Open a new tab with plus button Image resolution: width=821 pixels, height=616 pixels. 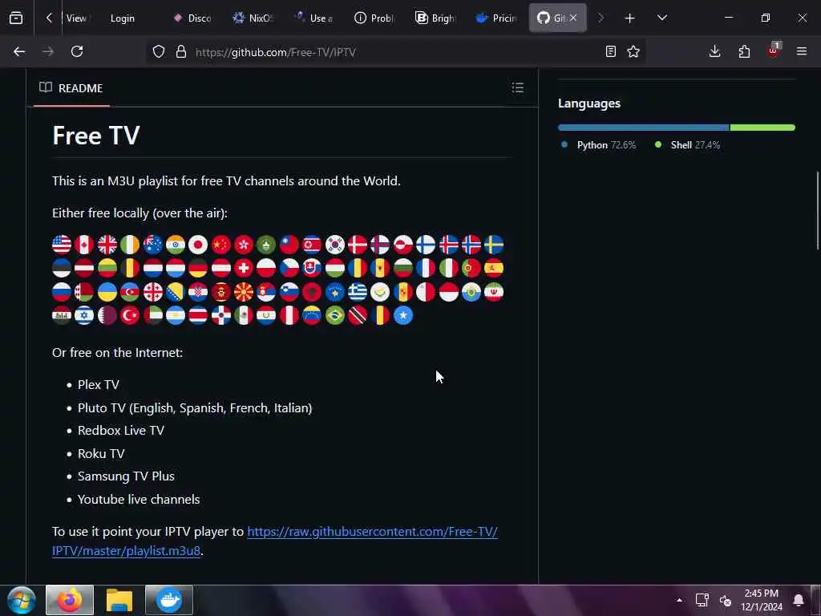point(630,18)
